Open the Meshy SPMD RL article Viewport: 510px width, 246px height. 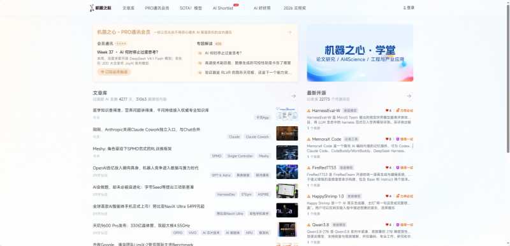(x=132, y=148)
